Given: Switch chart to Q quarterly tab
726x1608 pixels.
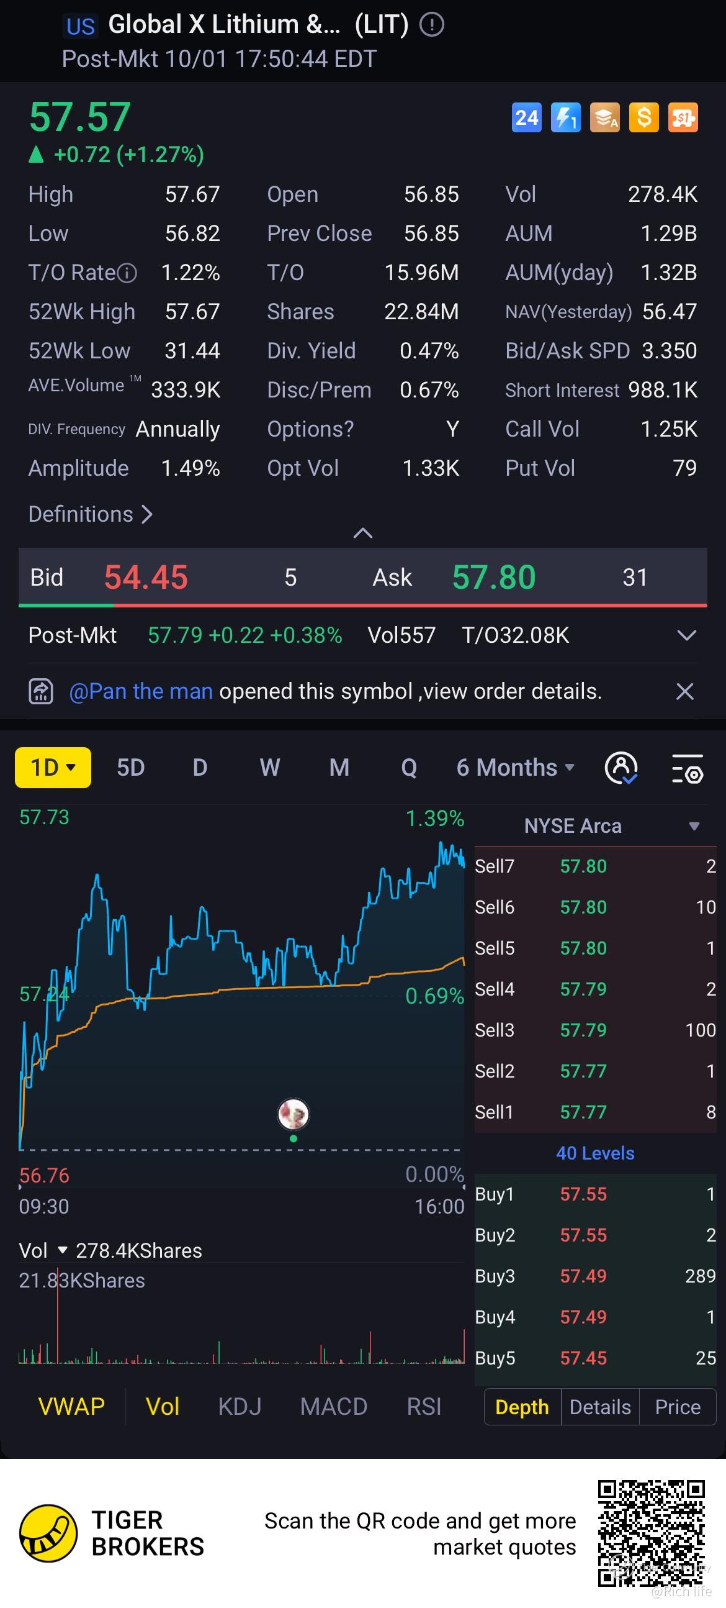Looking at the screenshot, I should tap(408, 768).
